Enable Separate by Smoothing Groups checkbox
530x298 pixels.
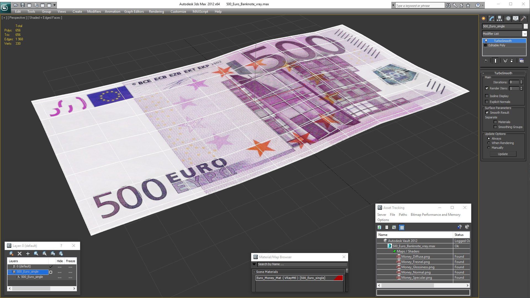click(495, 127)
